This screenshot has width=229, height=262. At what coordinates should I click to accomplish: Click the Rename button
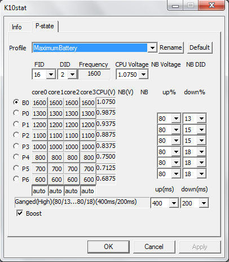(x=171, y=47)
